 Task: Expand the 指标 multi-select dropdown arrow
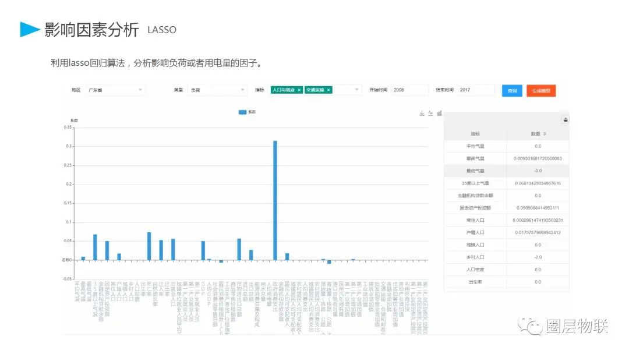[356, 90]
